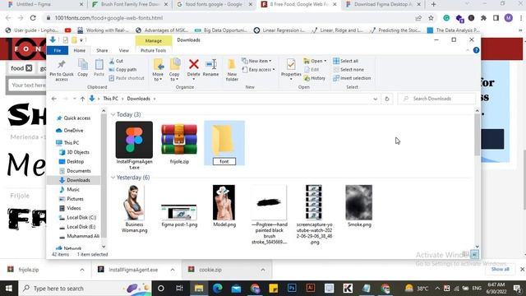Click the Cut command in ribbon

pyautogui.click(x=116, y=61)
